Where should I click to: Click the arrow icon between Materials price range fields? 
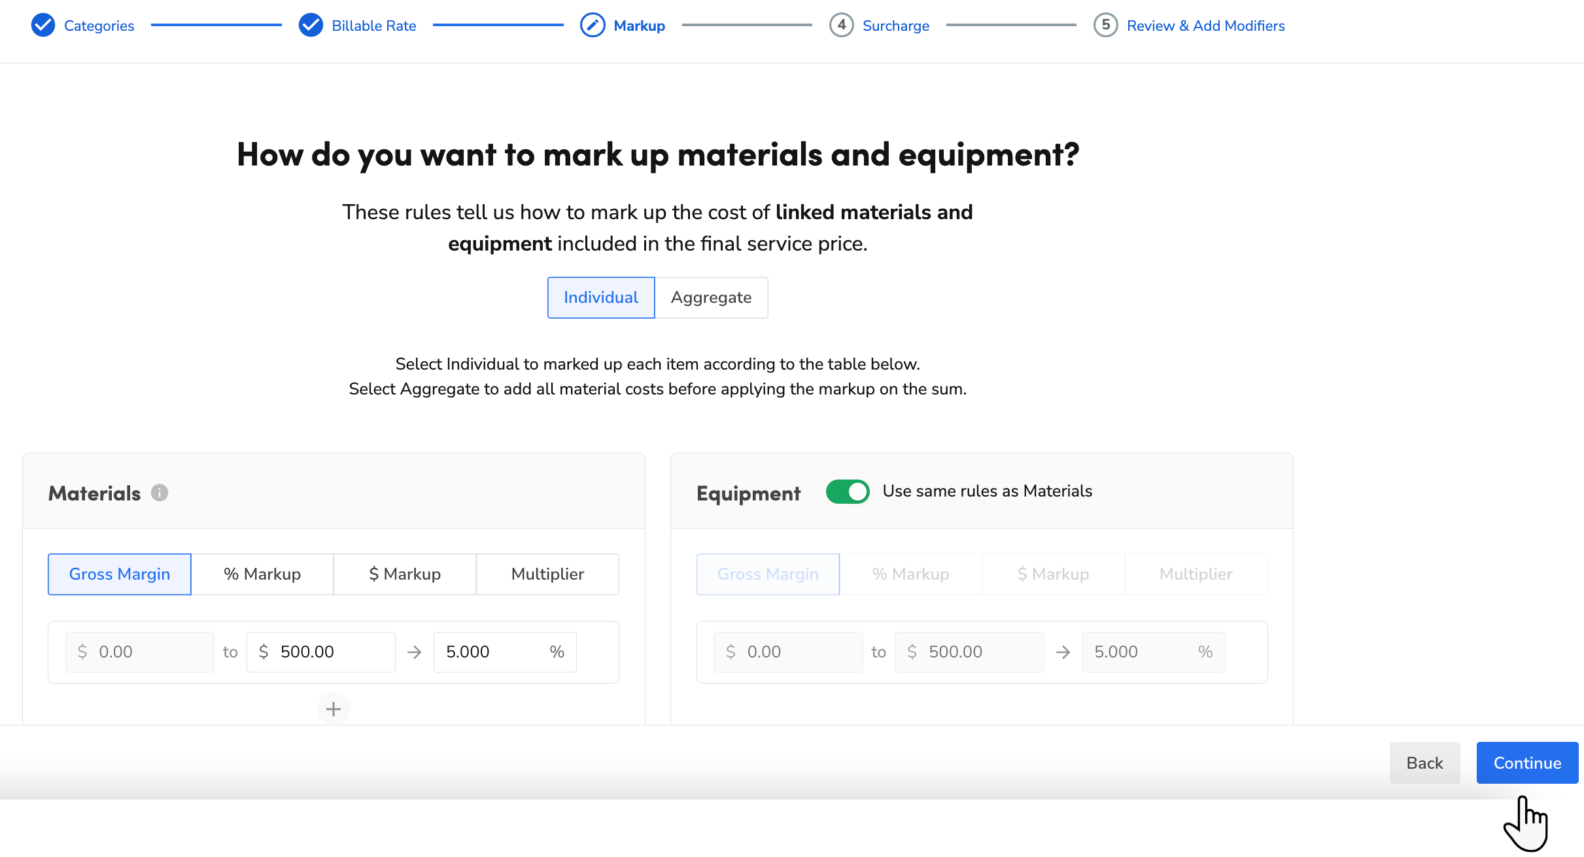coord(415,652)
